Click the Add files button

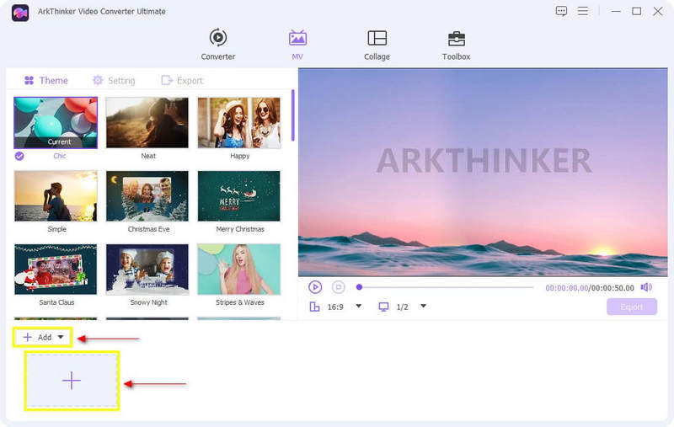pyautogui.click(x=43, y=337)
